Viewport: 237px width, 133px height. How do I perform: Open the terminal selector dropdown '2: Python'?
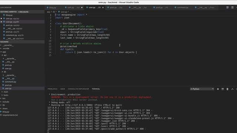[x=202, y=89]
